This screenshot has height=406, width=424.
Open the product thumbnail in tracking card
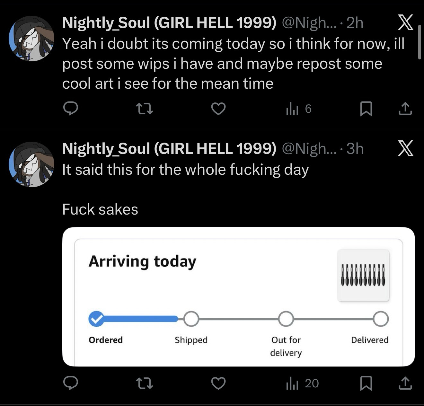[363, 276]
